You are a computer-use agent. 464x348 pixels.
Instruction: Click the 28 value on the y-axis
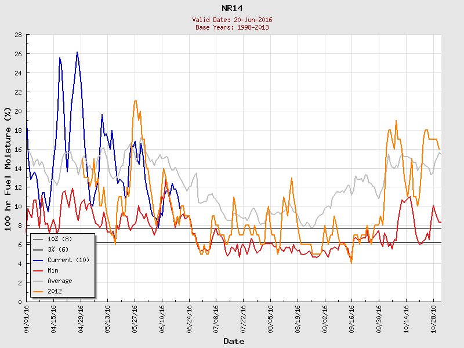[x=18, y=35]
